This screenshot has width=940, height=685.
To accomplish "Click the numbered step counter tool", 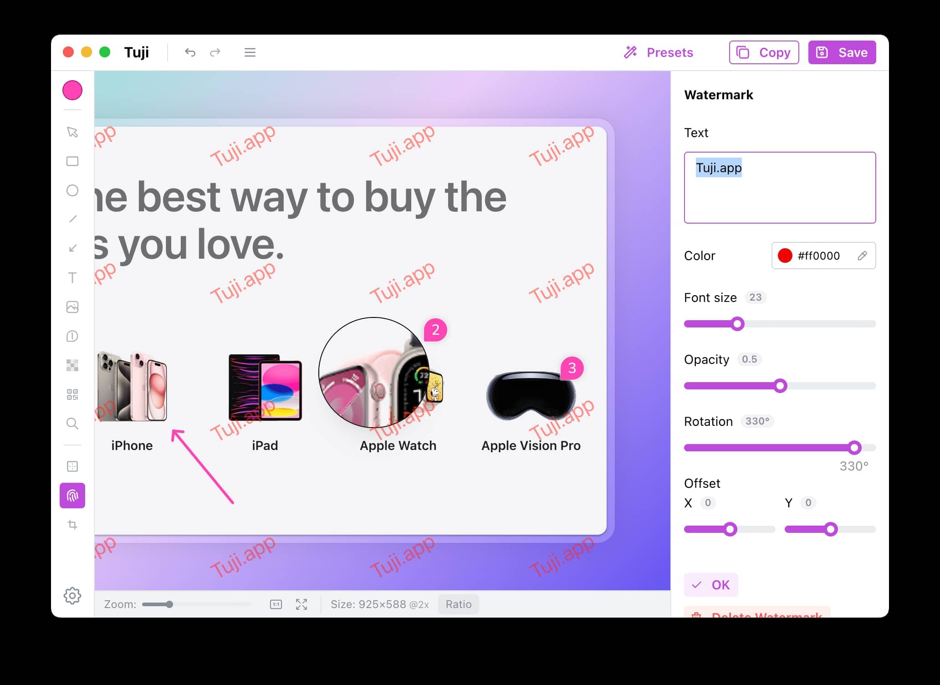I will (x=72, y=336).
